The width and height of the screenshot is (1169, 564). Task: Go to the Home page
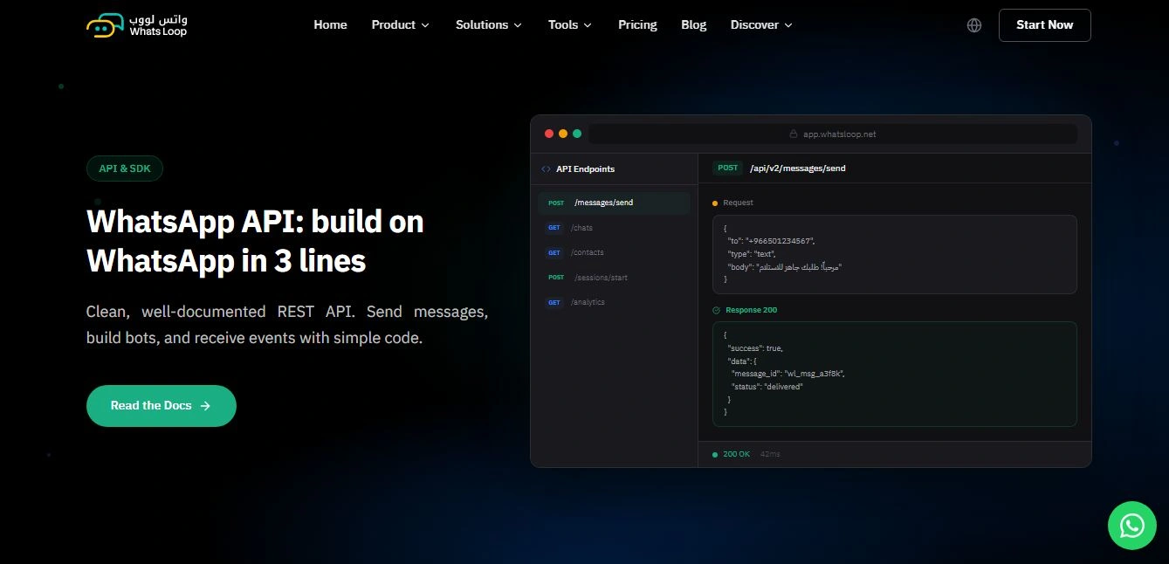(x=331, y=25)
